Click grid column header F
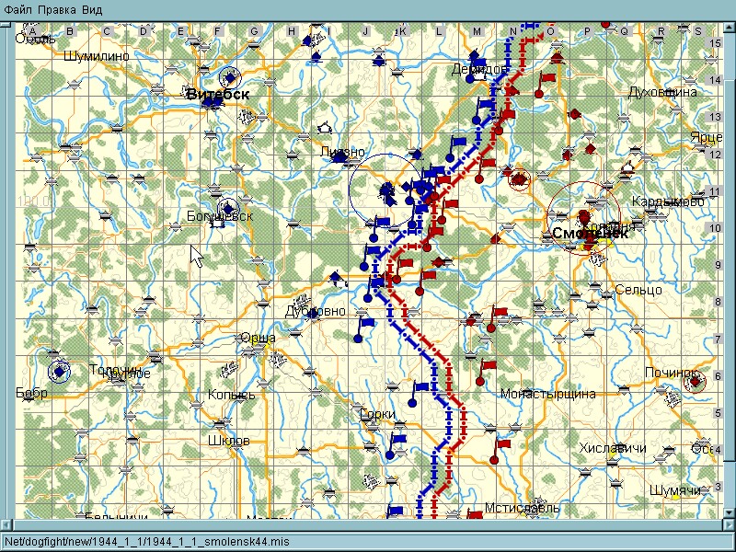 pyautogui.click(x=217, y=32)
